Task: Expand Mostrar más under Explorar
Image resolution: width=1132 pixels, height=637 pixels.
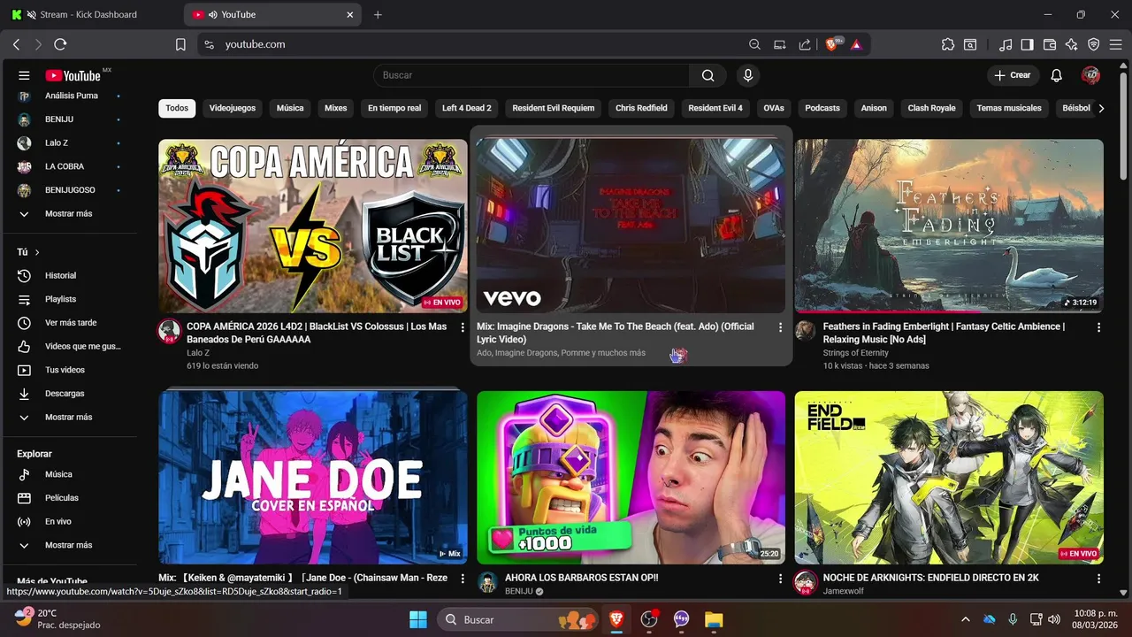Action: click(x=70, y=546)
